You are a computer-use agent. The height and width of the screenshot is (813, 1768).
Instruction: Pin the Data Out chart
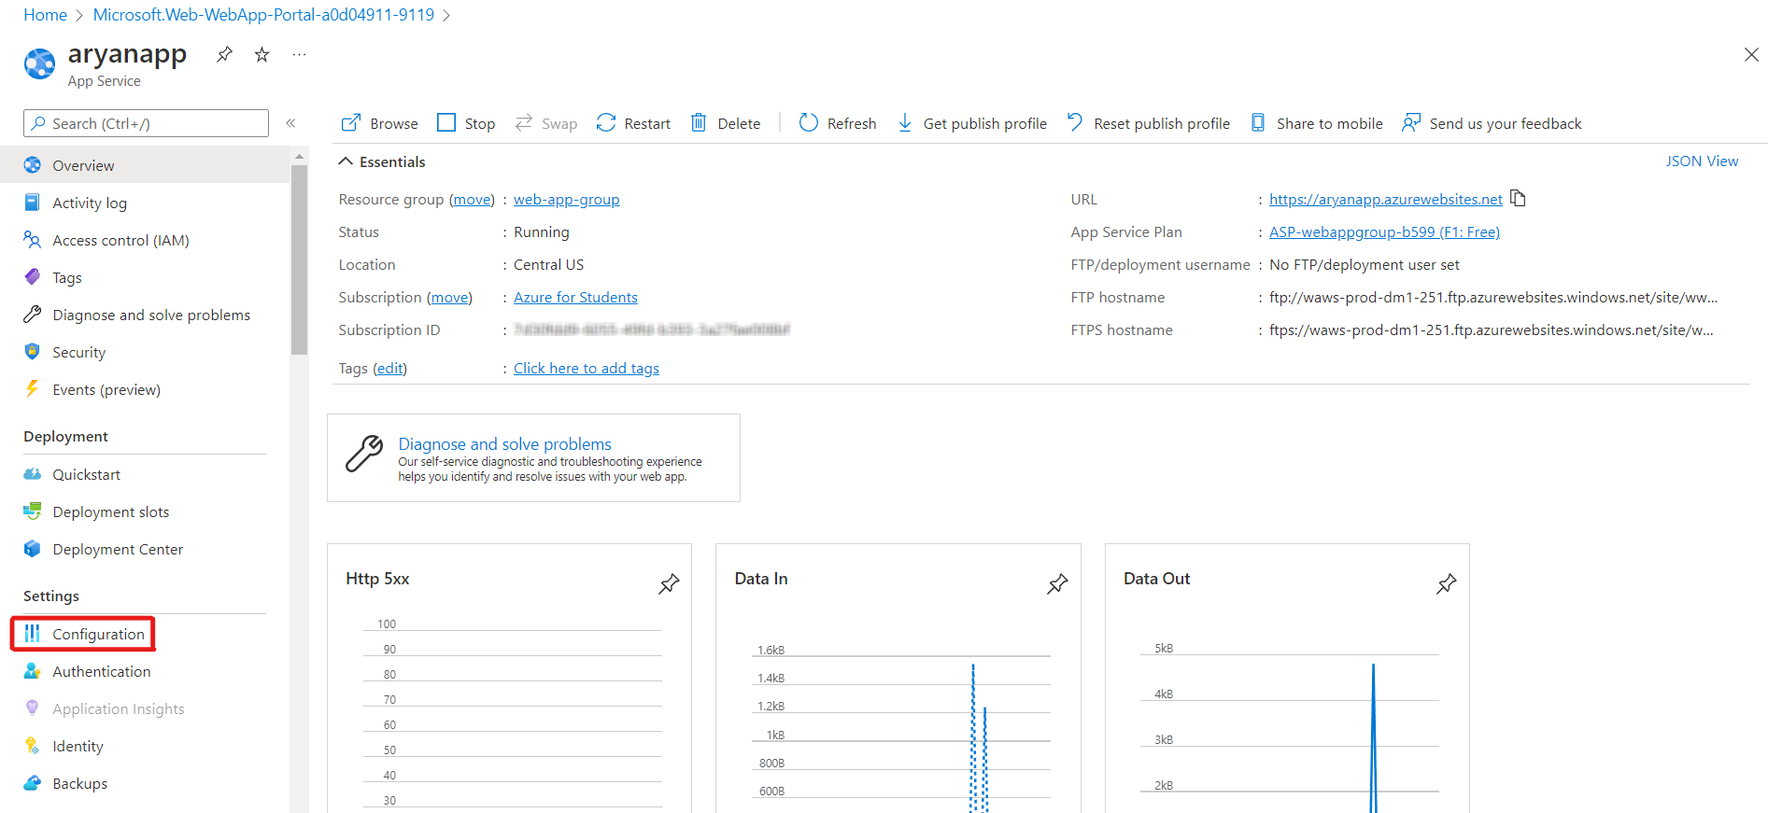pos(1446,584)
